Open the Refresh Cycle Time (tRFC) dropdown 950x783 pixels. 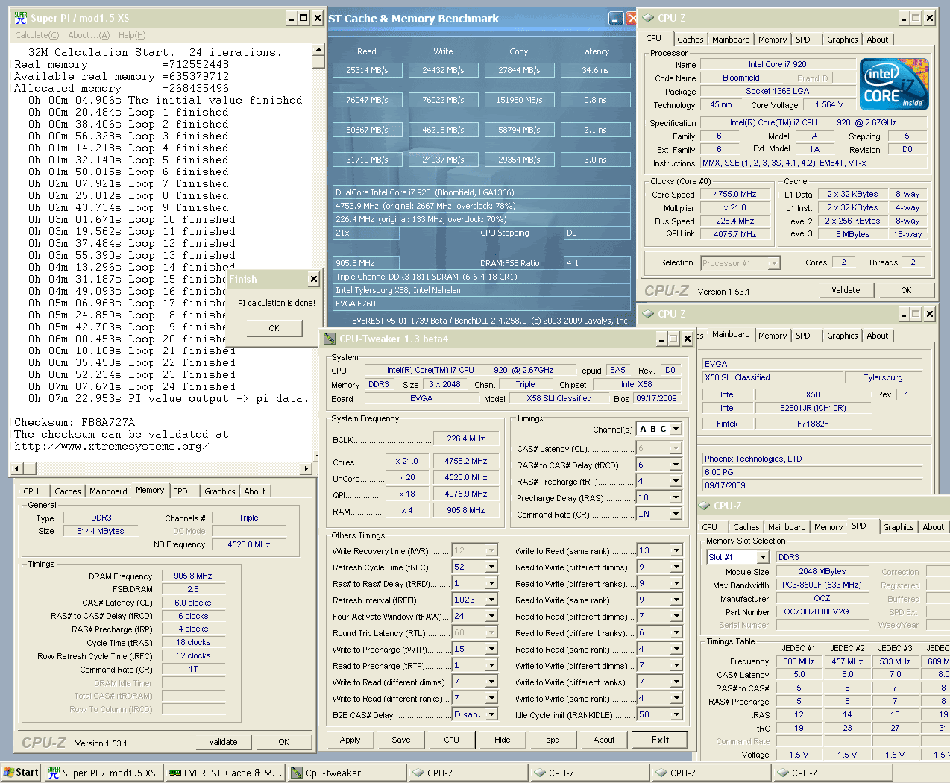coord(491,567)
